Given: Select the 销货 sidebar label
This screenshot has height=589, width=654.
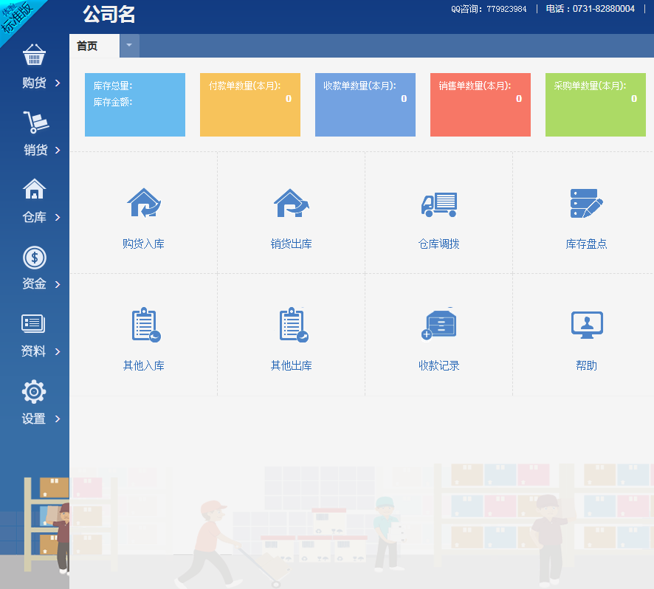Looking at the screenshot, I should tap(35, 150).
